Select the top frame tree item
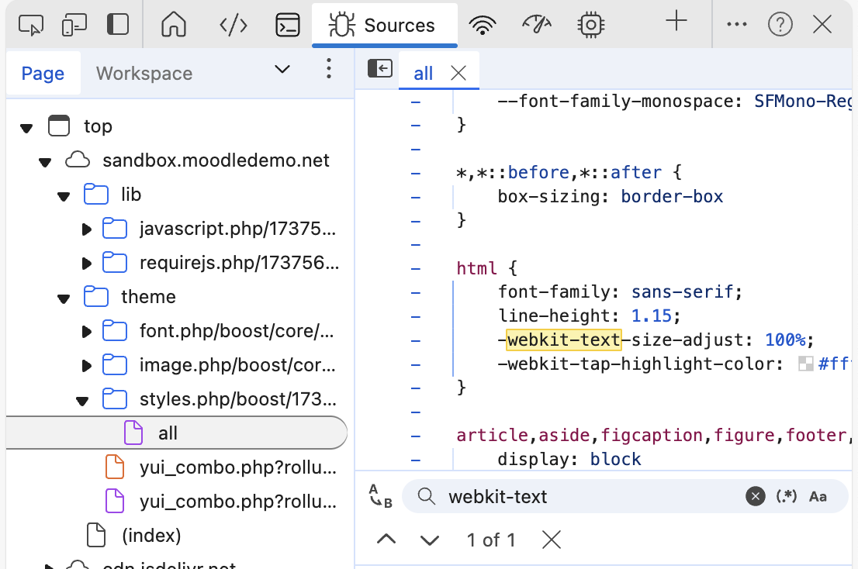The image size is (858, 569). click(x=98, y=126)
